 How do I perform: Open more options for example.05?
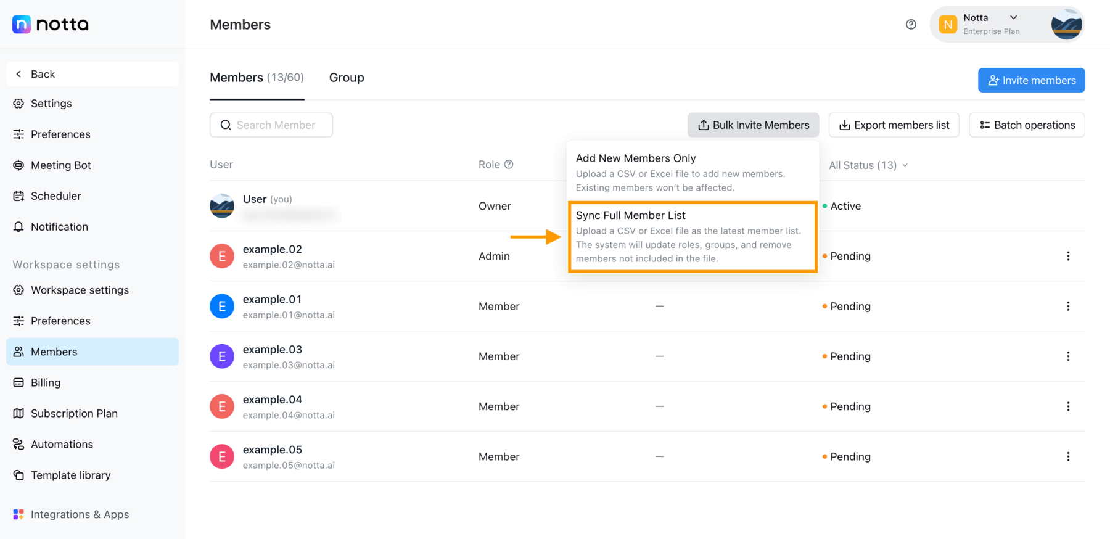1068,456
